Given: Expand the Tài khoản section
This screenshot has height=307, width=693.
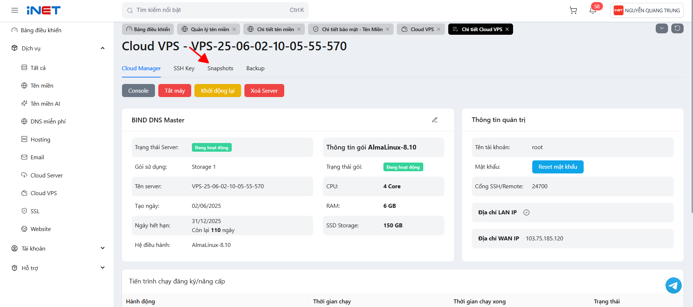Looking at the screenshot, I should click(103, 248).
